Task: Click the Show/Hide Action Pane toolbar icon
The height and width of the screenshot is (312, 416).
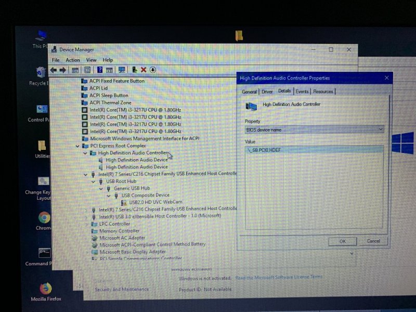Action: tap(109, 70)
